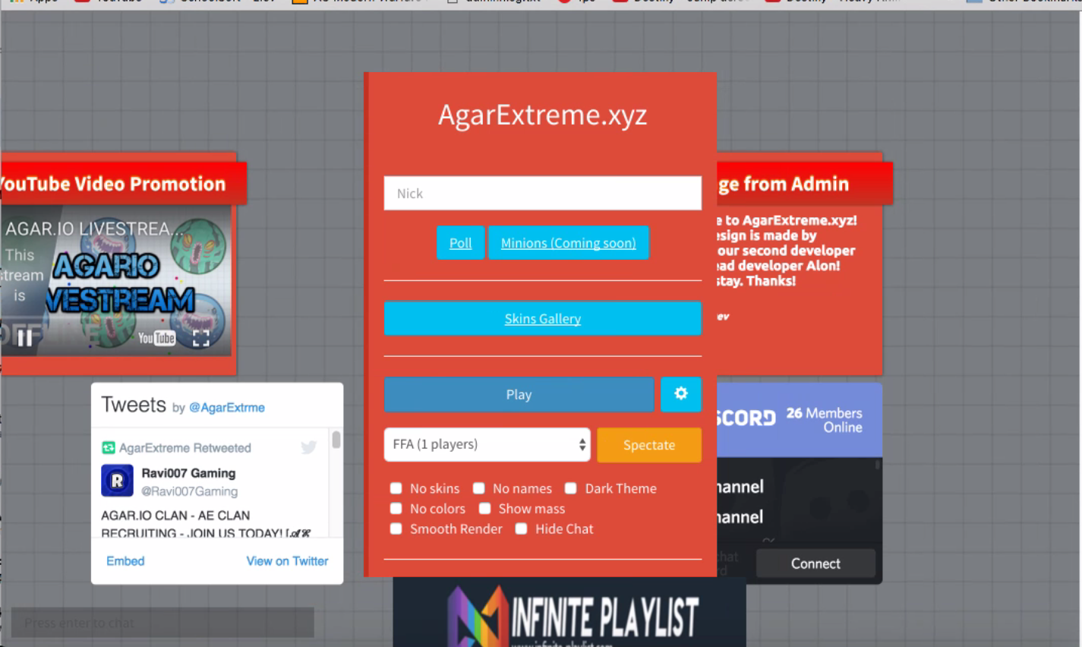Image resolution: width=1082 pixels, height=647 pixels.
Task: Tick the No skins checkbox
Action: coord(396,488)
